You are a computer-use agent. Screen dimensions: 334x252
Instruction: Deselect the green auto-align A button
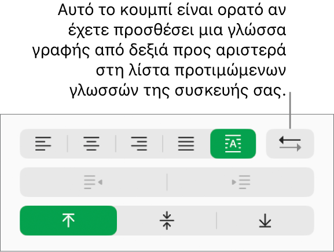(x=233, y=144)
